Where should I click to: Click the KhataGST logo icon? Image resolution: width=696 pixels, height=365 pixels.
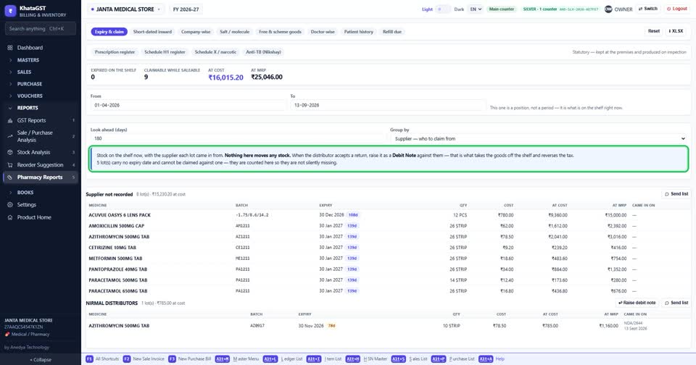click(10, 11)
